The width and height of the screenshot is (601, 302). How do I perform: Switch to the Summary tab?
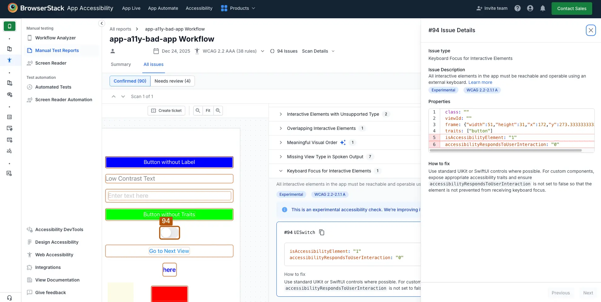click(121, 64)
